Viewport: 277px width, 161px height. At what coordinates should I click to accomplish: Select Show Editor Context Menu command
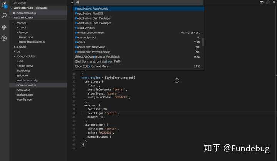click(138, 66)
